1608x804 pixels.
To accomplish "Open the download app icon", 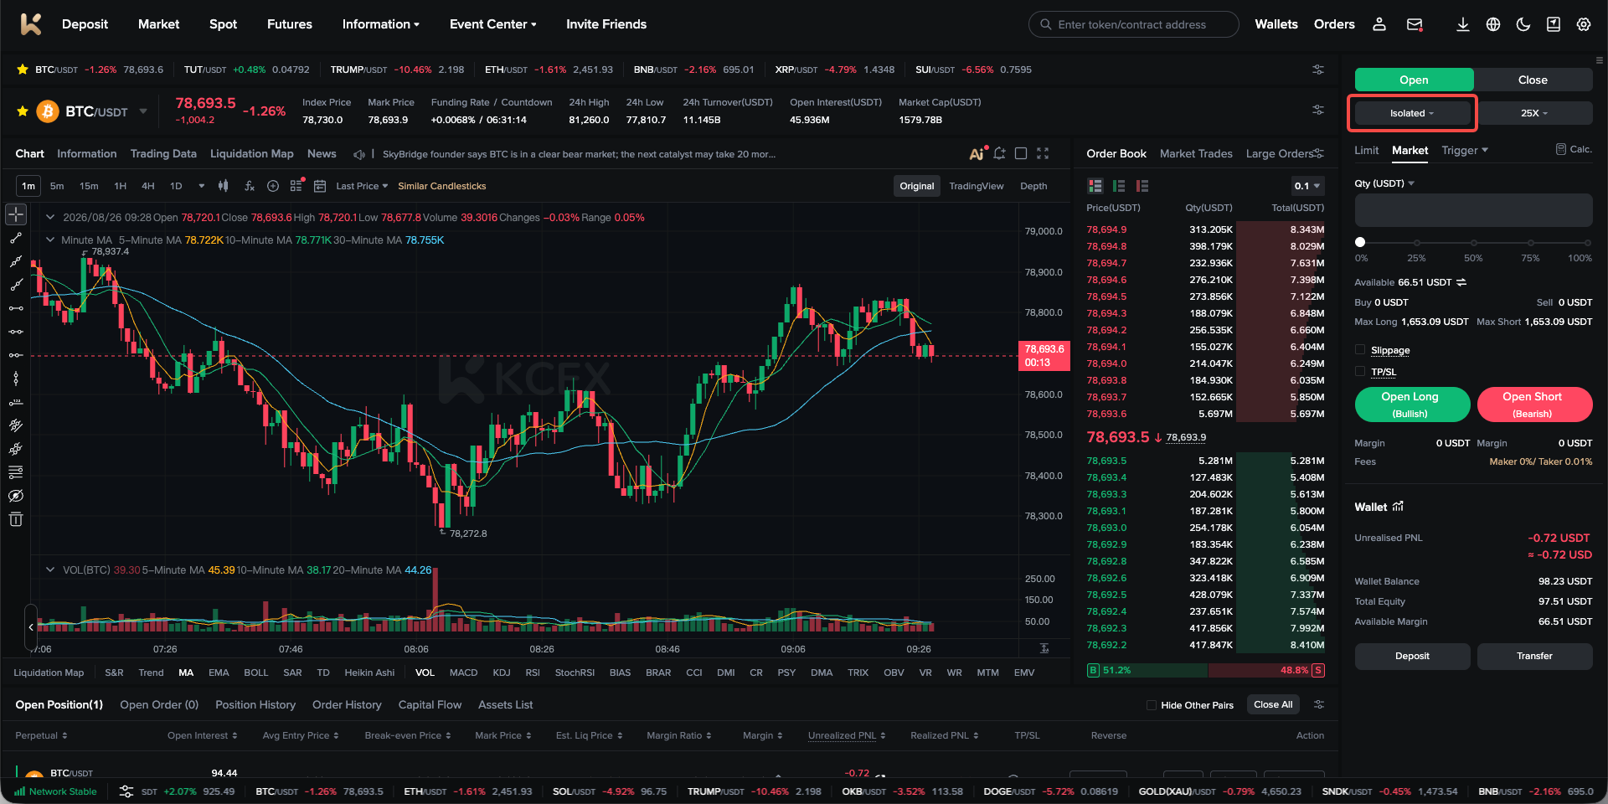I will pos(1462,24).
